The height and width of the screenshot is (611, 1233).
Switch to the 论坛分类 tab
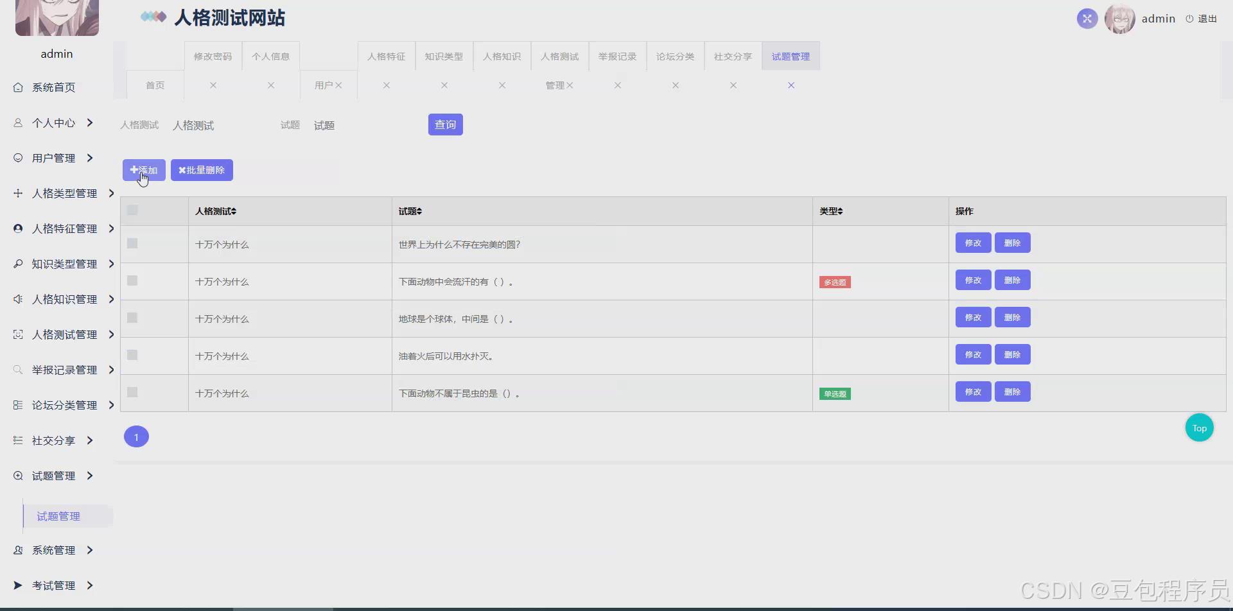(676, 56)
